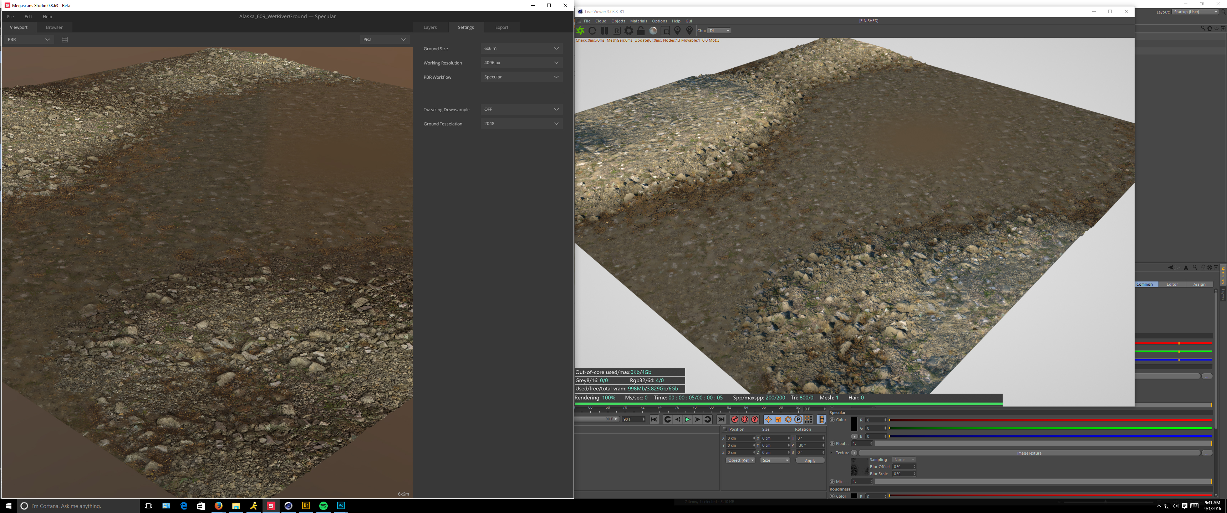1227x513 pixels.
Task: Switch to the Export tab
Action: click(502, 27)
